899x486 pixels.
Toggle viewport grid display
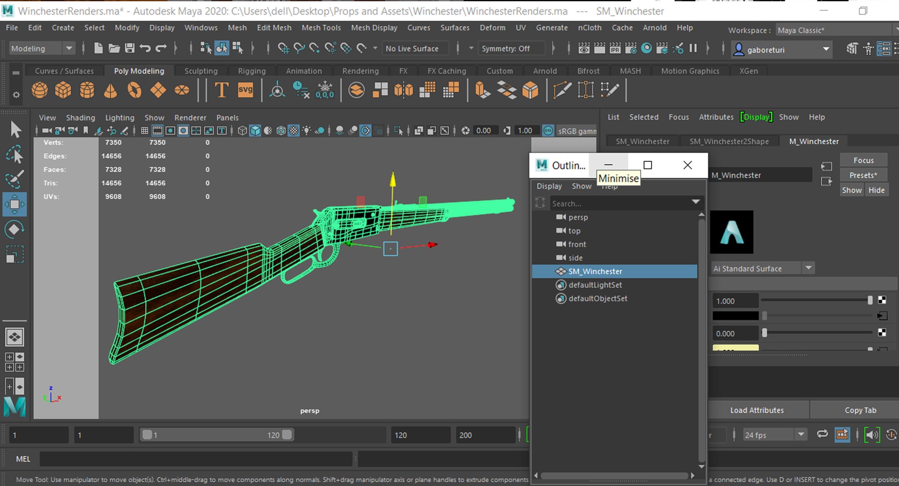(x=145, y=131)
